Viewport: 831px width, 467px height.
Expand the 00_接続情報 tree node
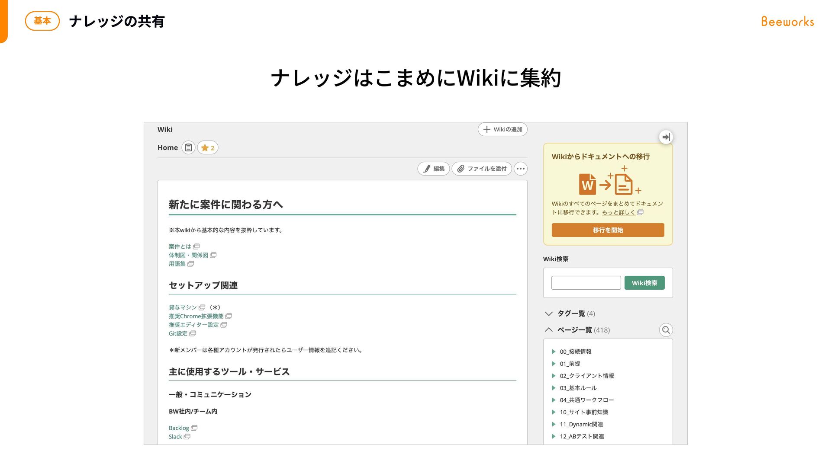[x=554, y=352]
